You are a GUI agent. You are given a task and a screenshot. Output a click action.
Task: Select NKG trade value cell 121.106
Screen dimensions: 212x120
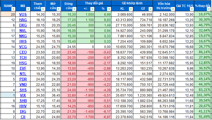pyautogui.click(x=143, y=36)
